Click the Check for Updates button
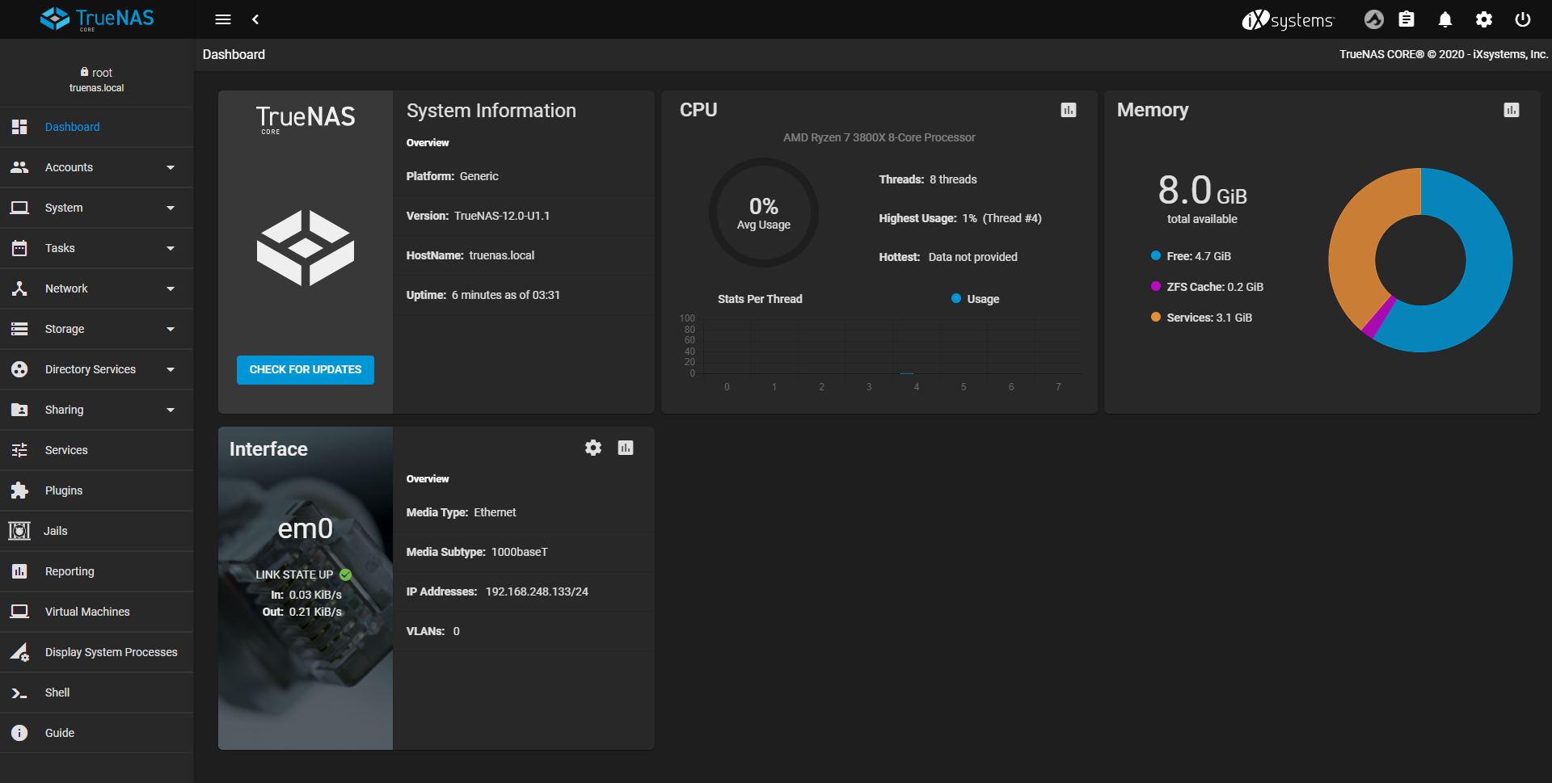Screen dimensions: 1552x783 pos(306,369)
